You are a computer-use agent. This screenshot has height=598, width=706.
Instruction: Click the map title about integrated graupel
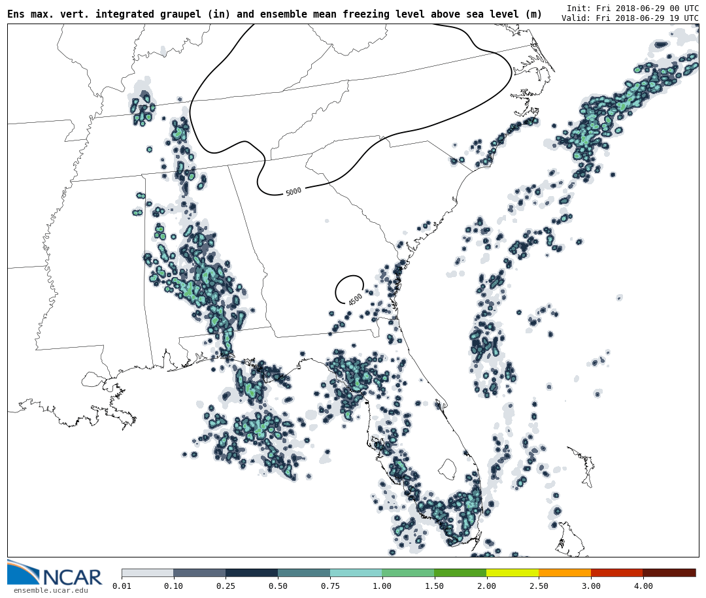275,14
